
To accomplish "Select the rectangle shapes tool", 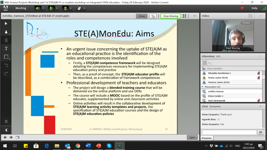I will pos(6,57).
